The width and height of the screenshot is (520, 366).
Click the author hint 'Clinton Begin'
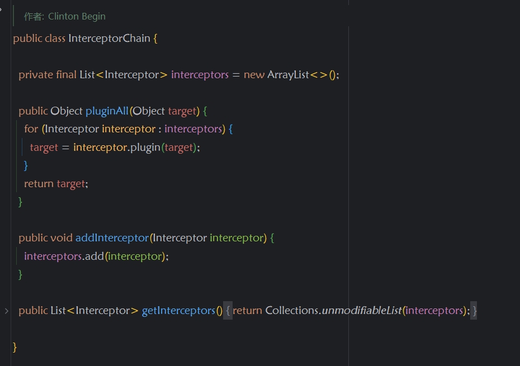tap(77, 16)
